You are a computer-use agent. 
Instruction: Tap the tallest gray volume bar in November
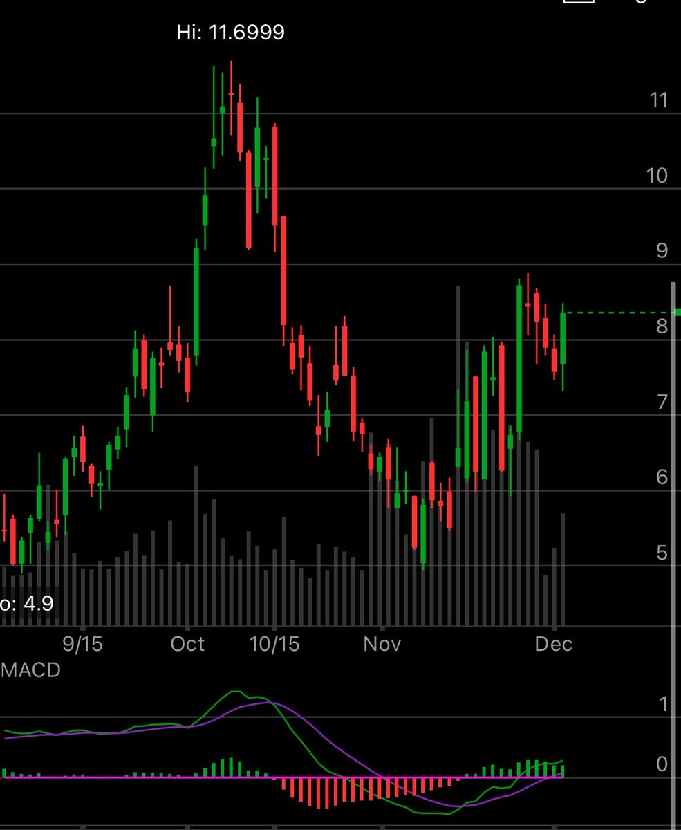click(458, 455)
